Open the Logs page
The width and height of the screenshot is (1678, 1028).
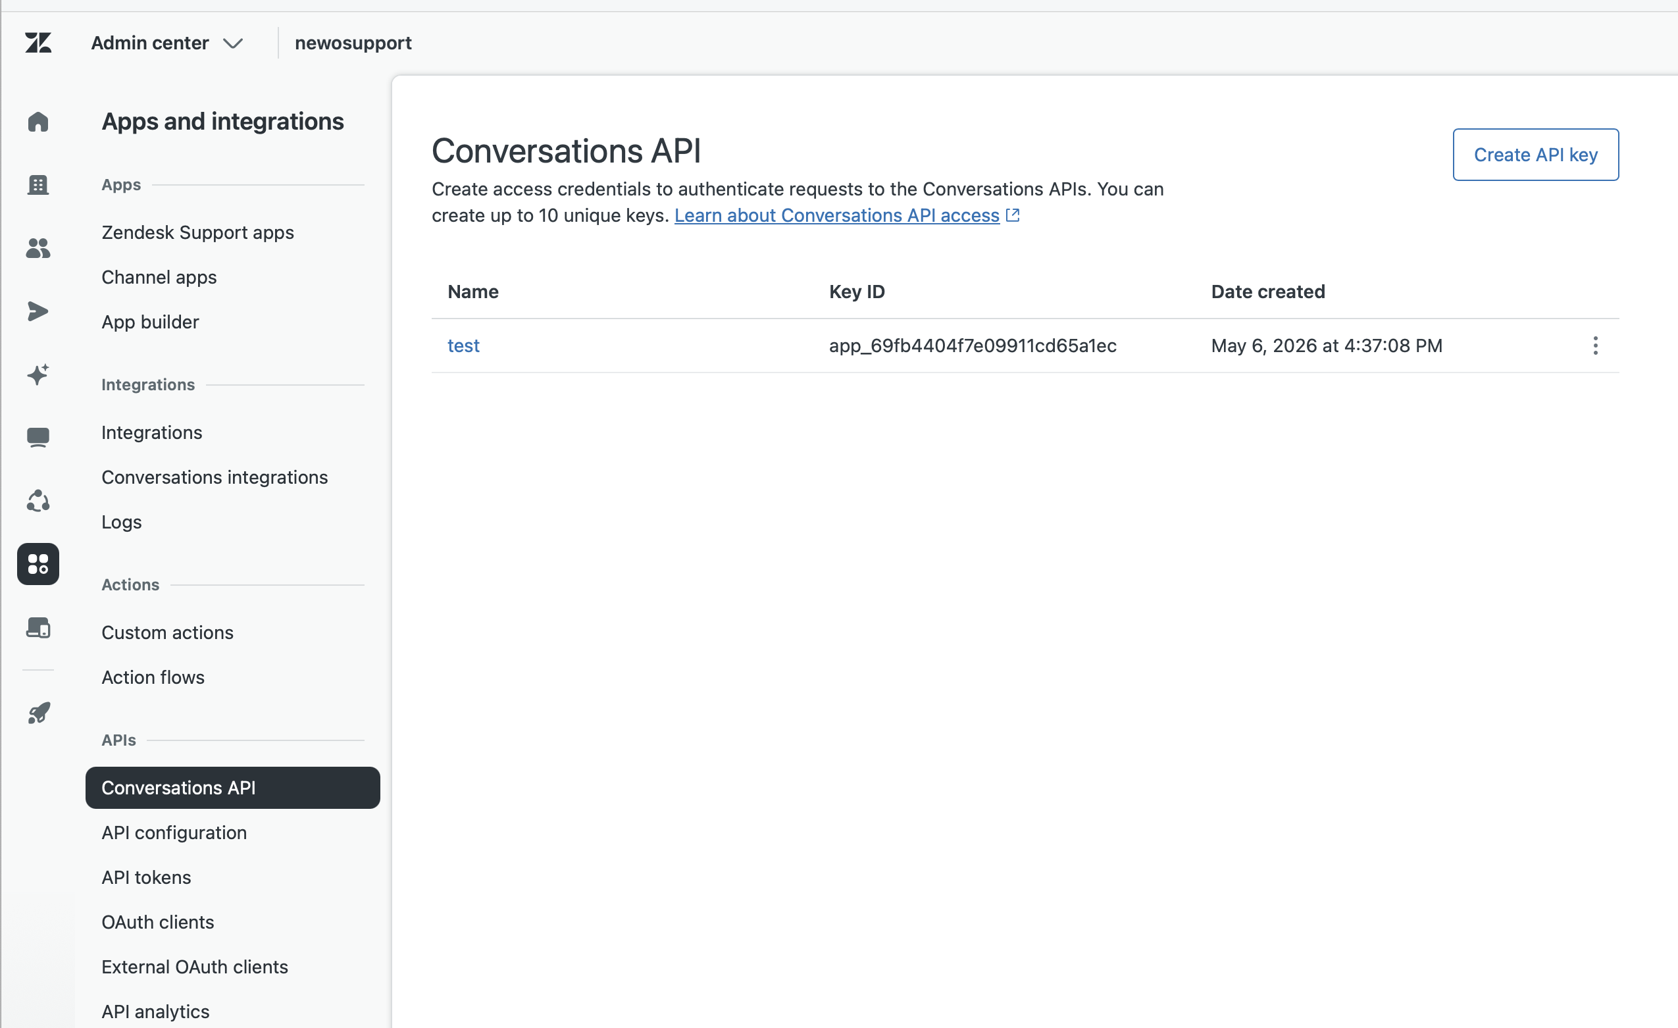[x=121, y=522]
